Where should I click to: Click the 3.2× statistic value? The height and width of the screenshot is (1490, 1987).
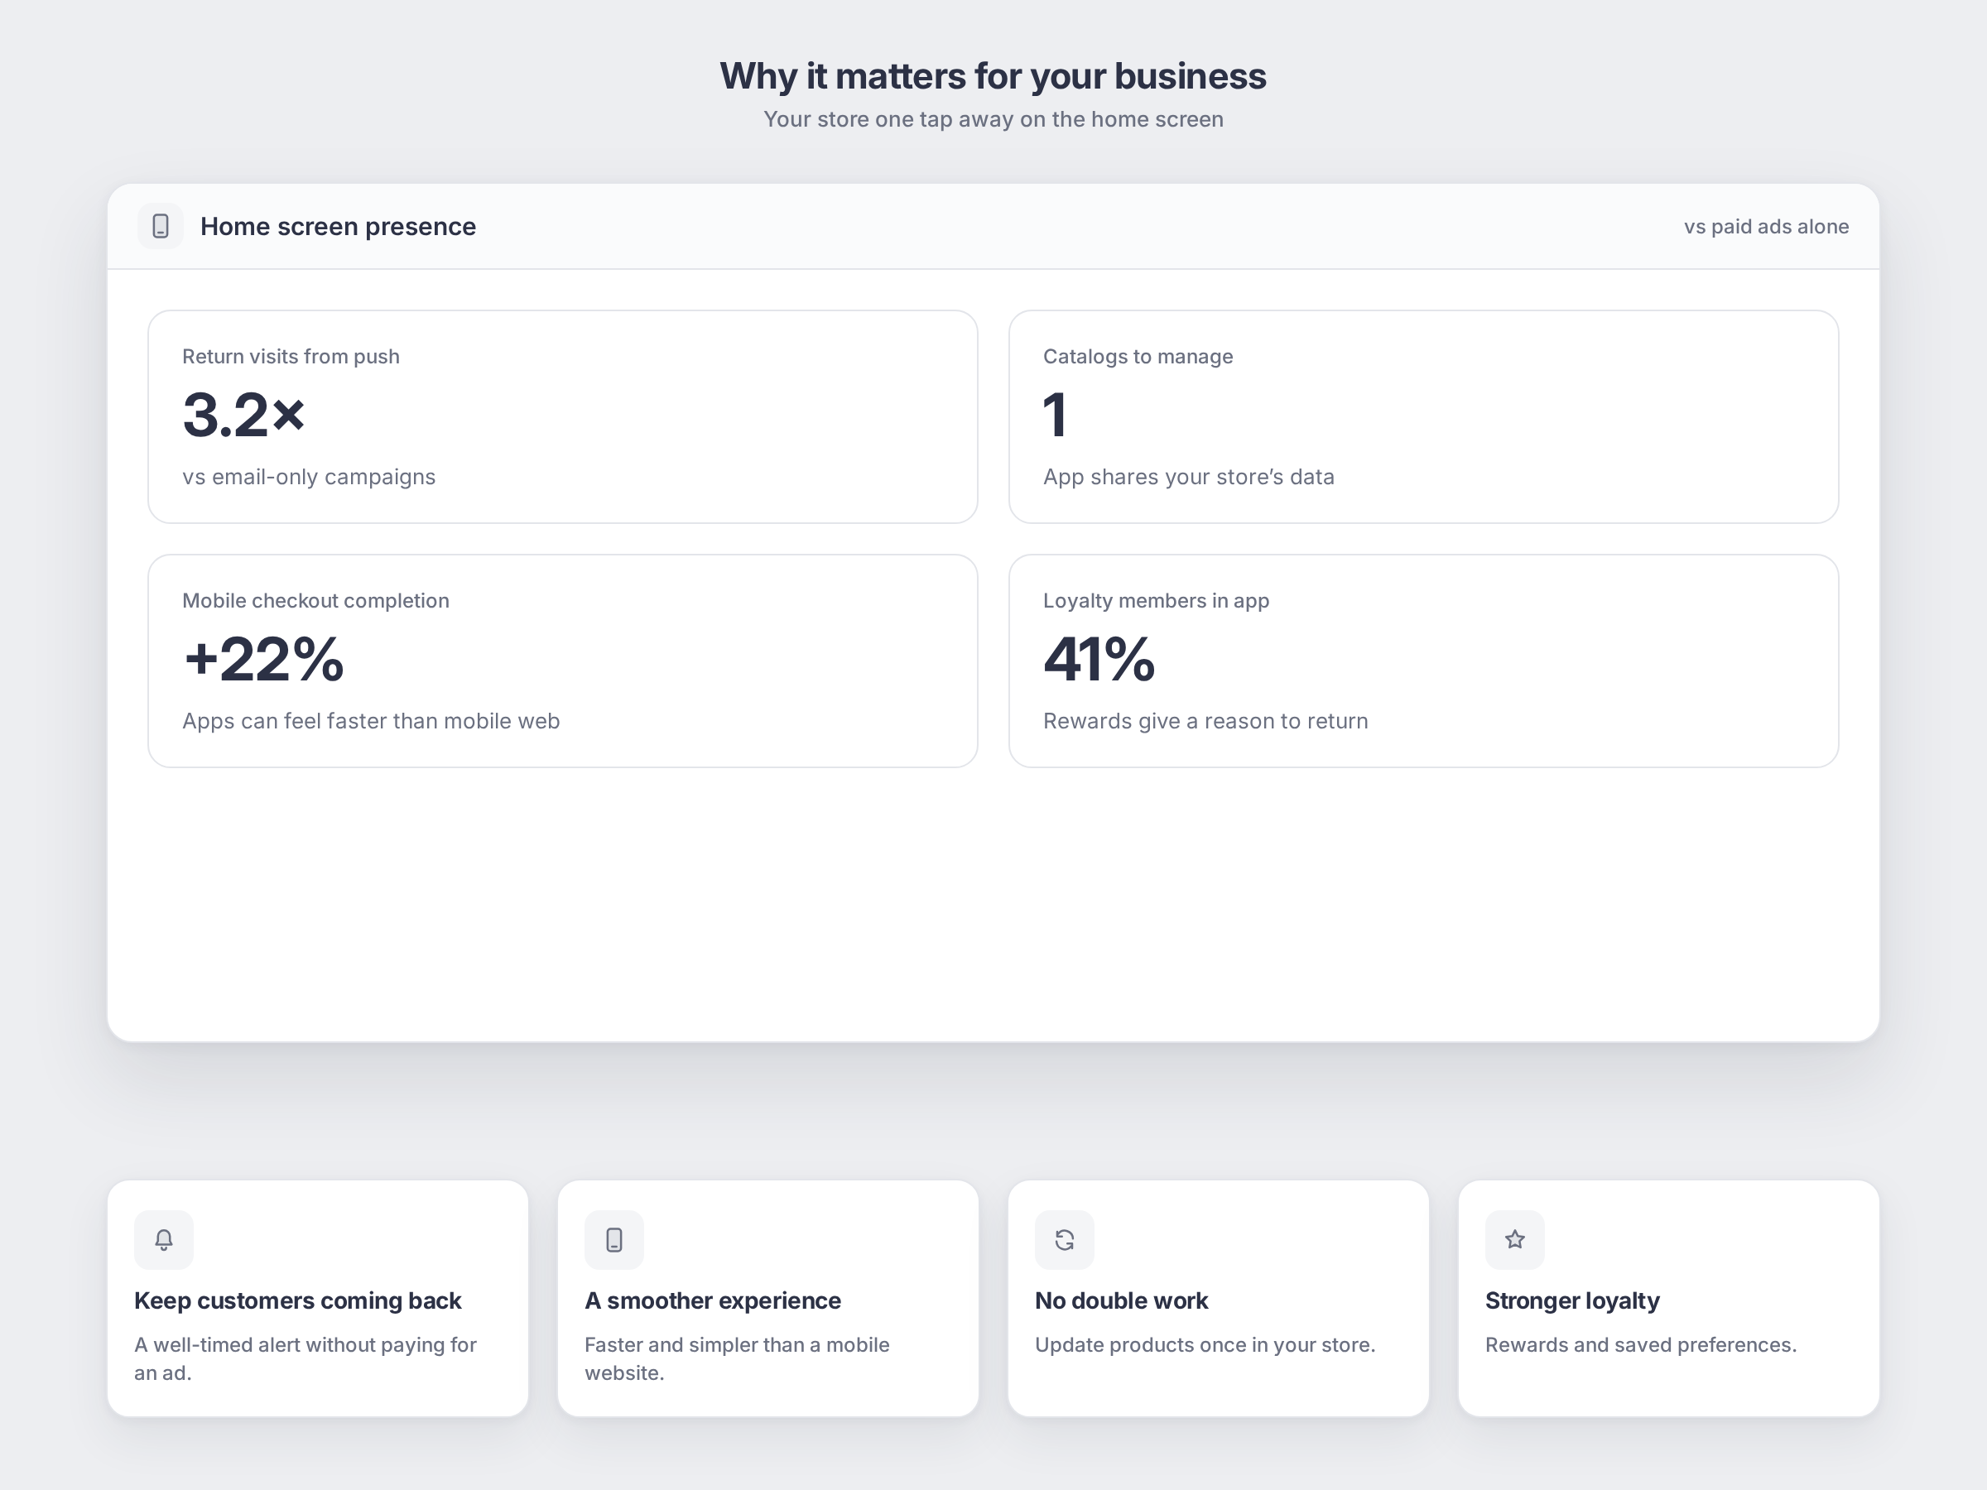coord(244,415)
